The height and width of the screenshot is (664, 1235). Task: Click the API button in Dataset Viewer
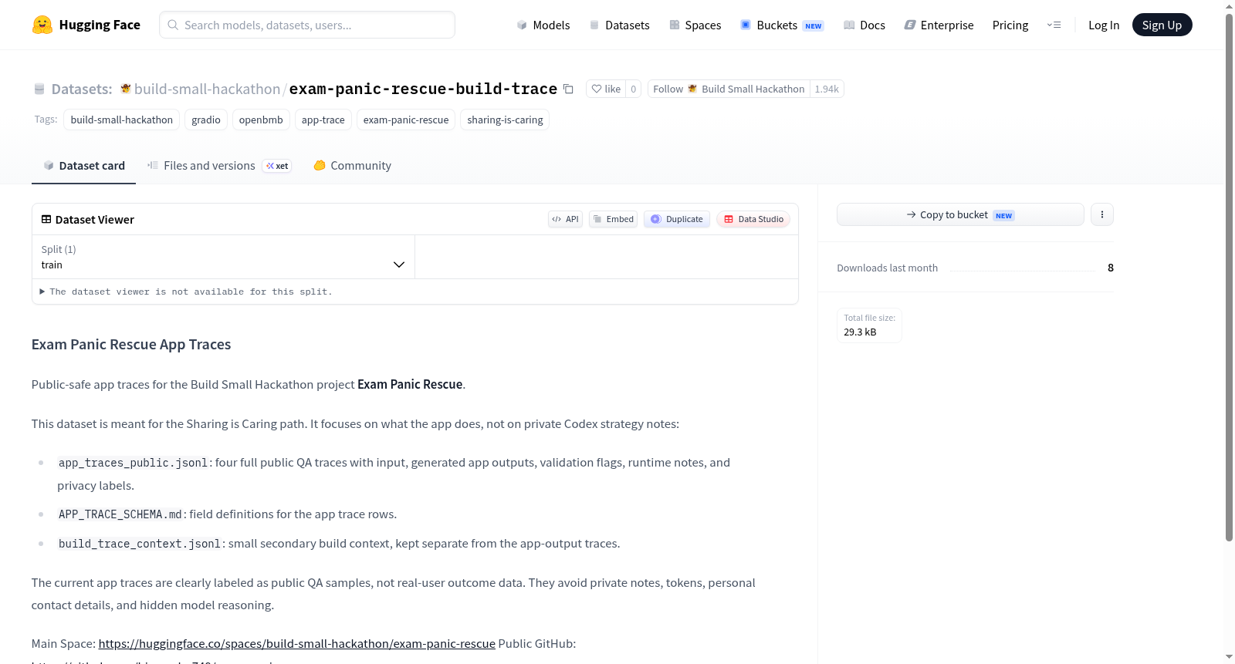tap(565, 219)
